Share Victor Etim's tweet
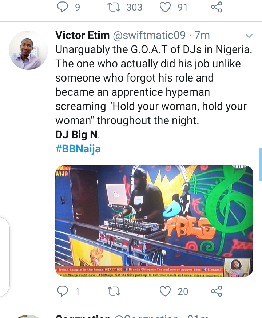 pos(217,291)
